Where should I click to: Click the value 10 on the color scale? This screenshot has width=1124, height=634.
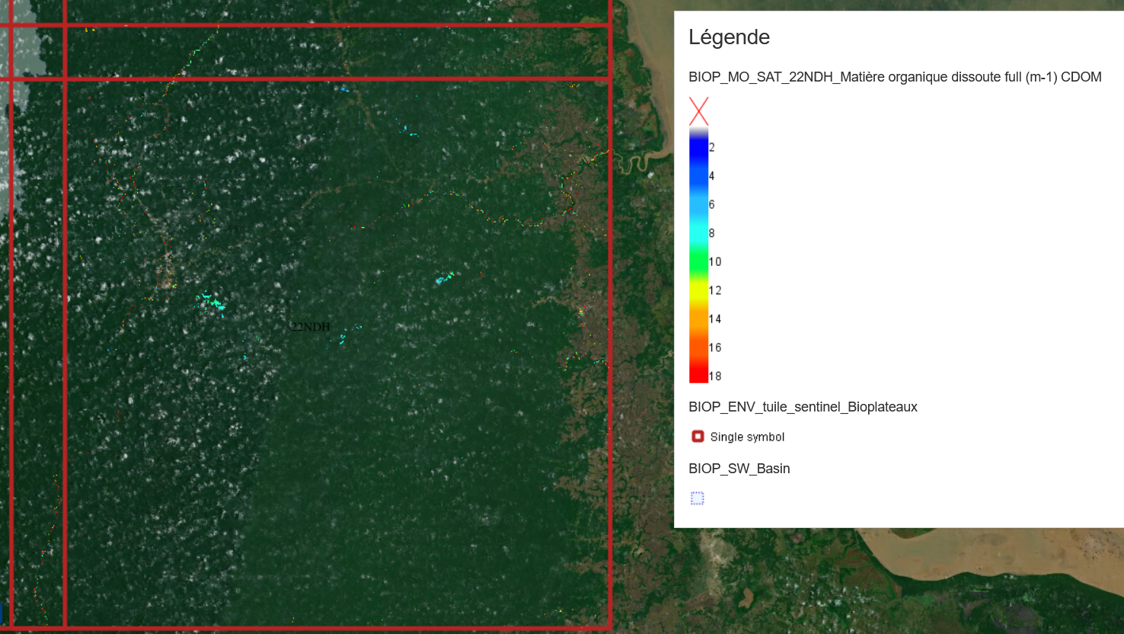pos(715,262)
